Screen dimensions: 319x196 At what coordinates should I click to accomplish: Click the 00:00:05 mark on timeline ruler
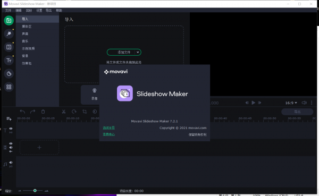pyautogui.click(x=48, y=118)
